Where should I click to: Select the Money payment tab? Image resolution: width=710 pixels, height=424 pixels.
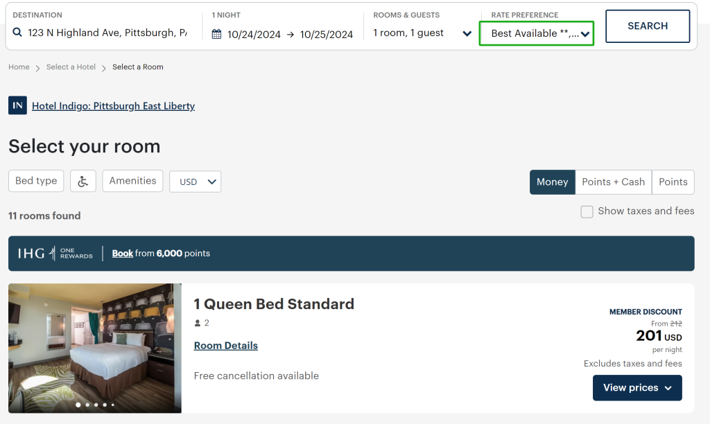point(553,182)
